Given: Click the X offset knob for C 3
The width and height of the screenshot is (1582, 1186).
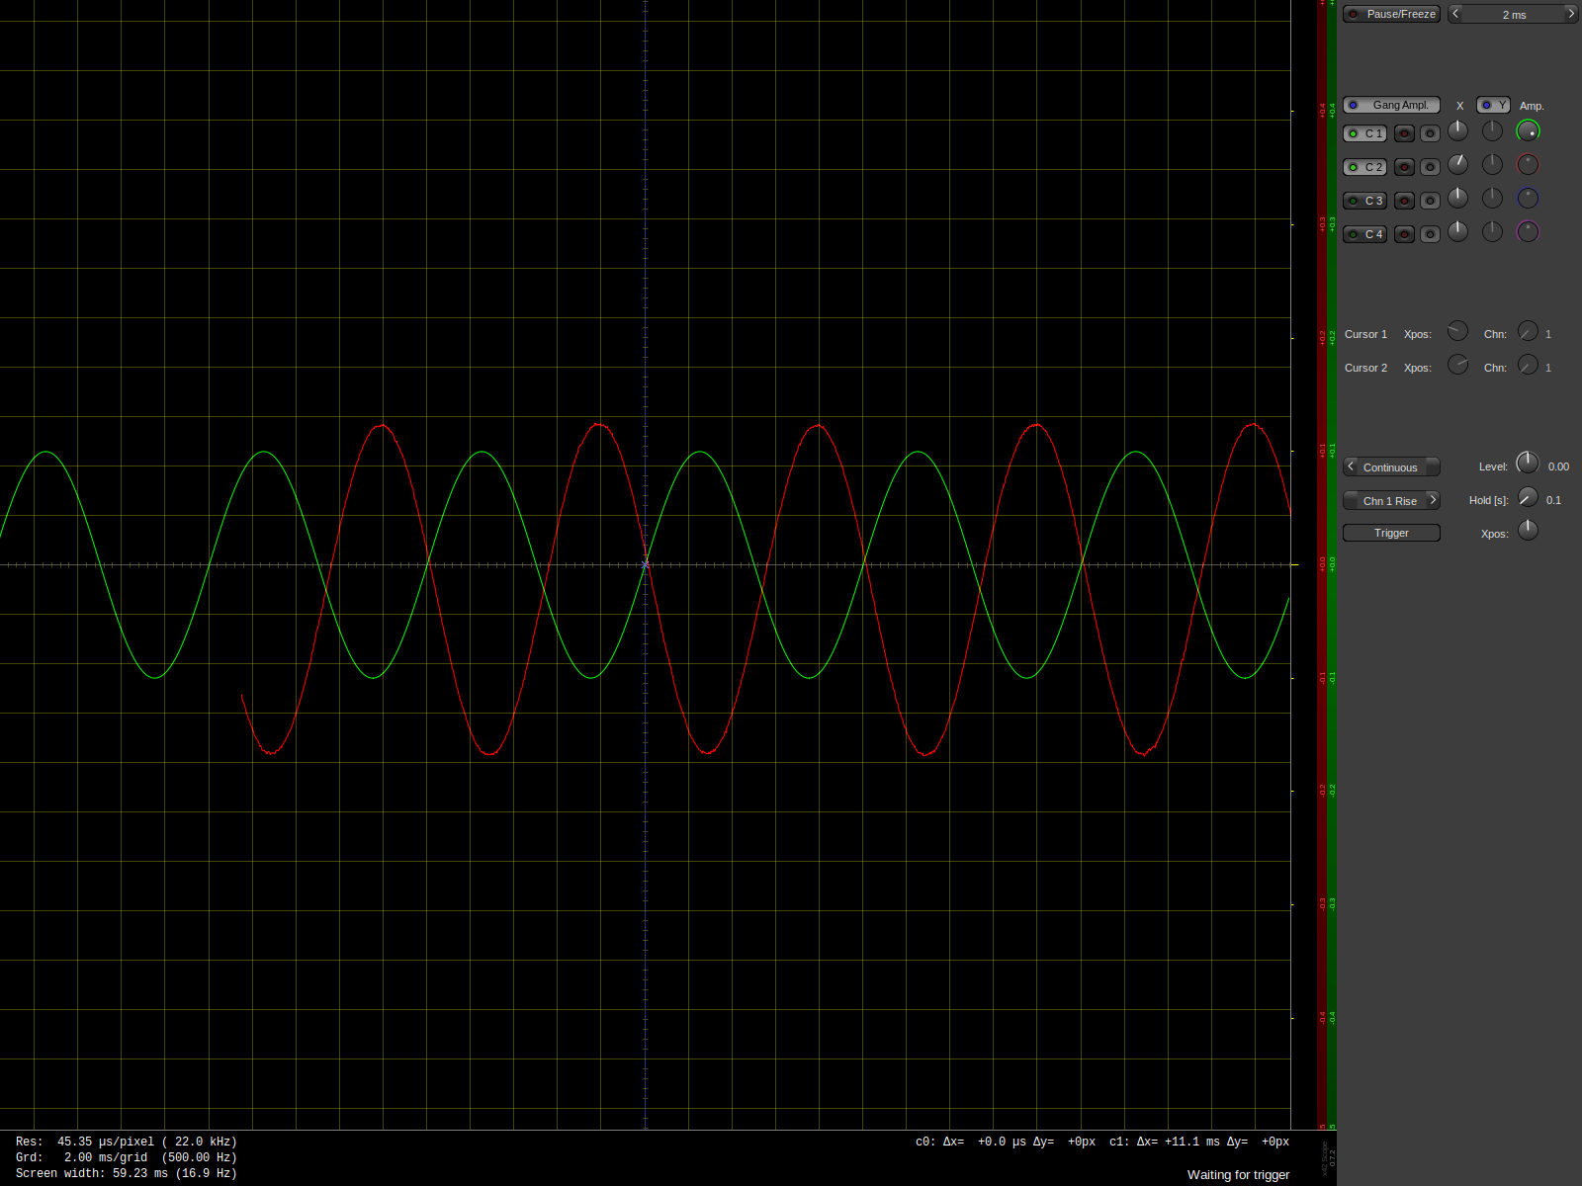Looking at the screenshot, I should (x=1458, y=198).
